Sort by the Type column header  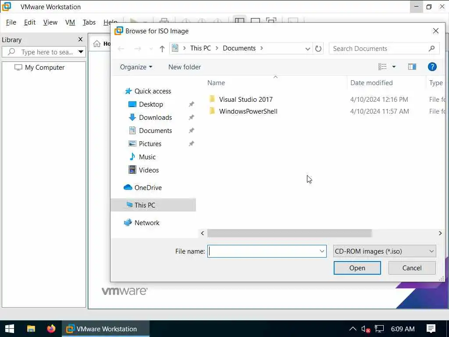pos(436,83)
